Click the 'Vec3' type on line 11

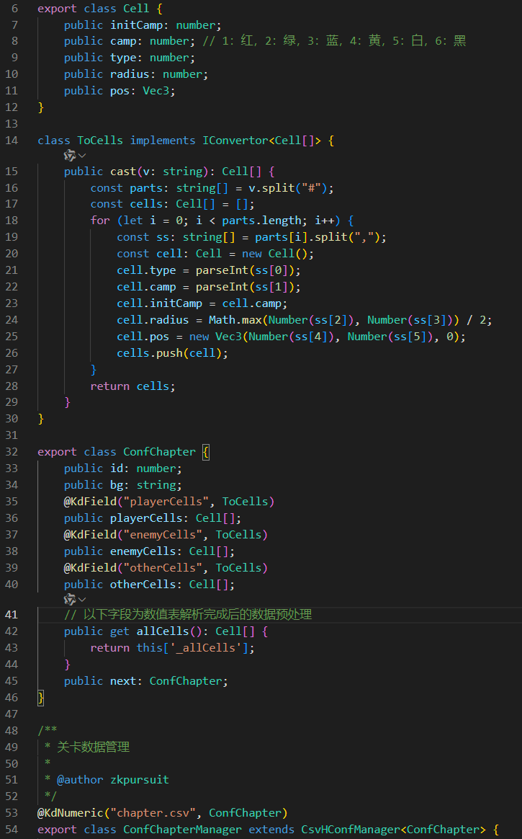click(x=156, y=91)
